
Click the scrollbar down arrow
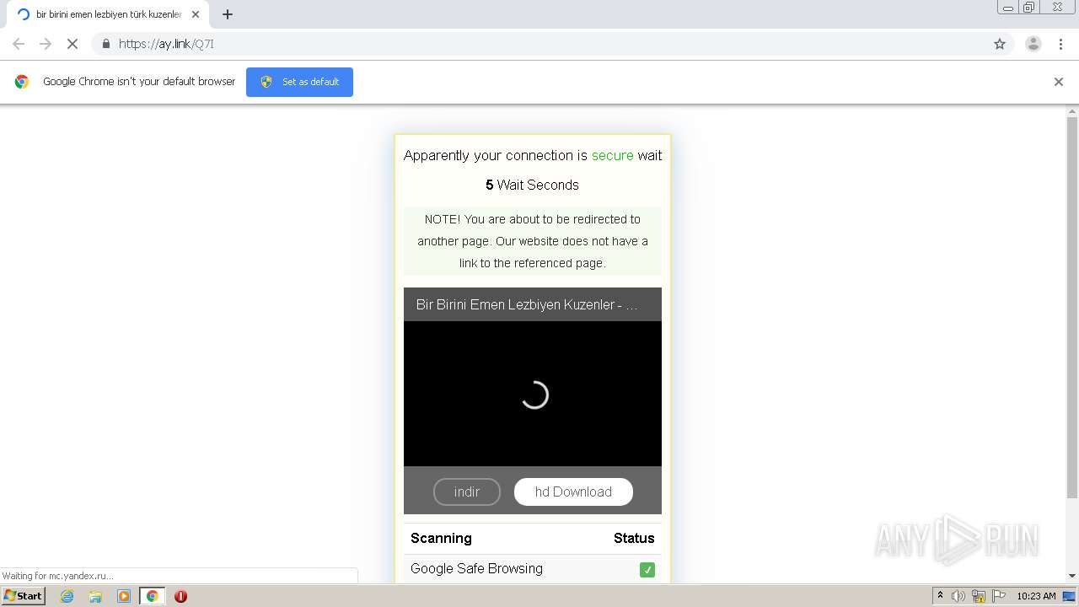(1072, 576)
